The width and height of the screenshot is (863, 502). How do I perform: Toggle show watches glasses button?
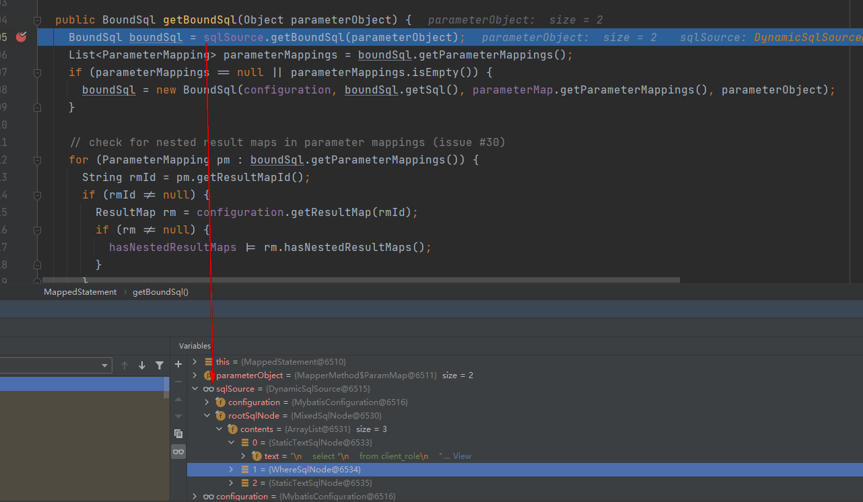(178, 452)
